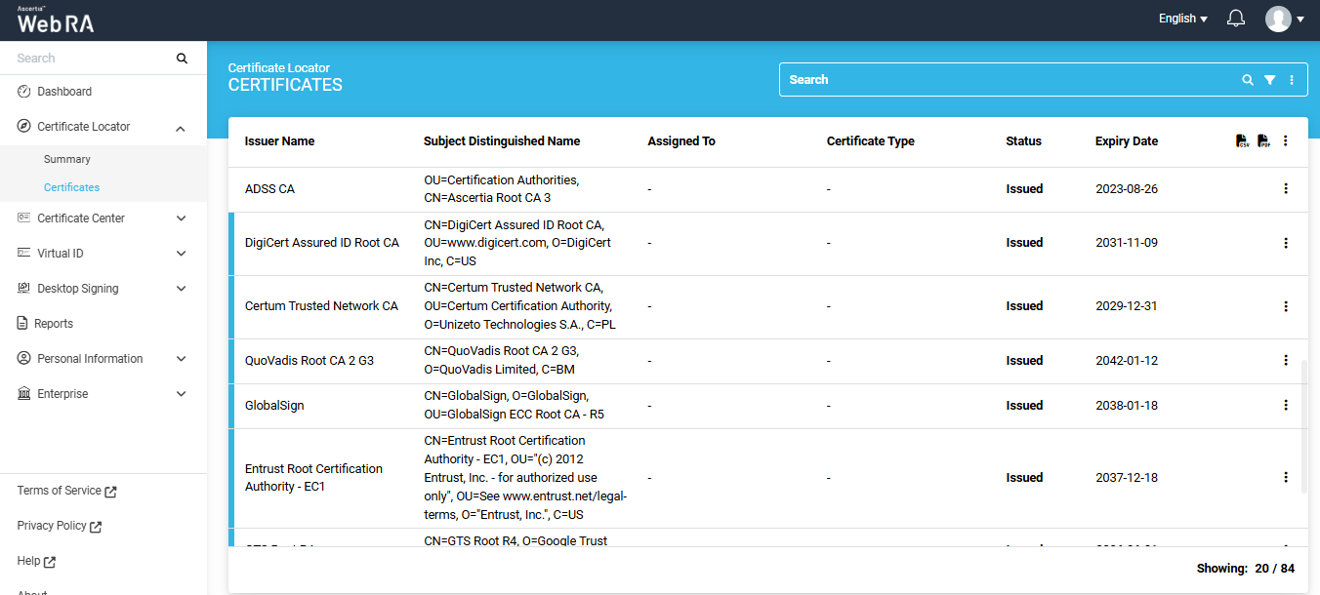Open the notifications bell

coord(1236,19)
